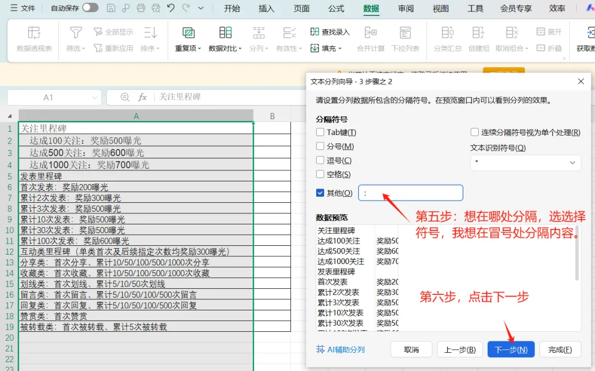Select column B header

[x=272, y=116]
